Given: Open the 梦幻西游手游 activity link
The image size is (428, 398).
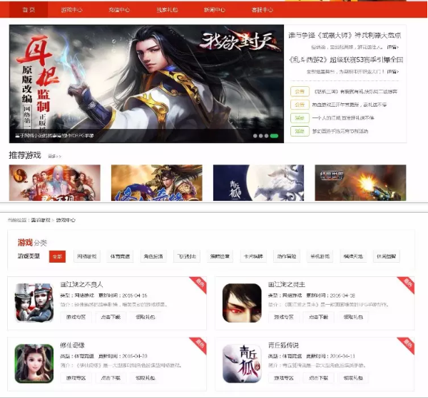Looking at the screenshot, I should (x=340, y=131).
